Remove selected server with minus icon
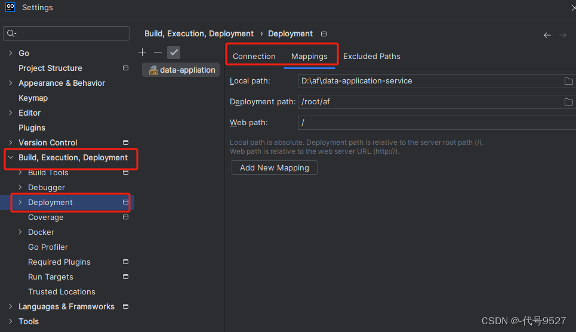The image size is (576, 332). tap(158, 52)
